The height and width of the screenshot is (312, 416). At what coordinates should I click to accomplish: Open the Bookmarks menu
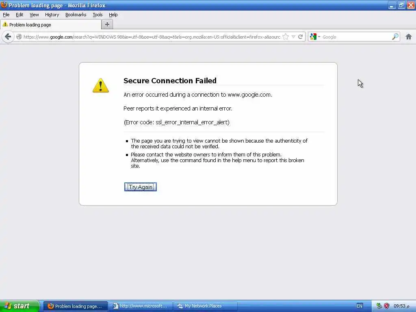(76, 15)
